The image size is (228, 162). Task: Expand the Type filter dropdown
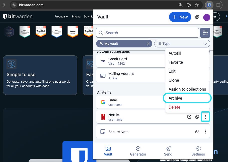pyautogui.click(x=182, y=43)
